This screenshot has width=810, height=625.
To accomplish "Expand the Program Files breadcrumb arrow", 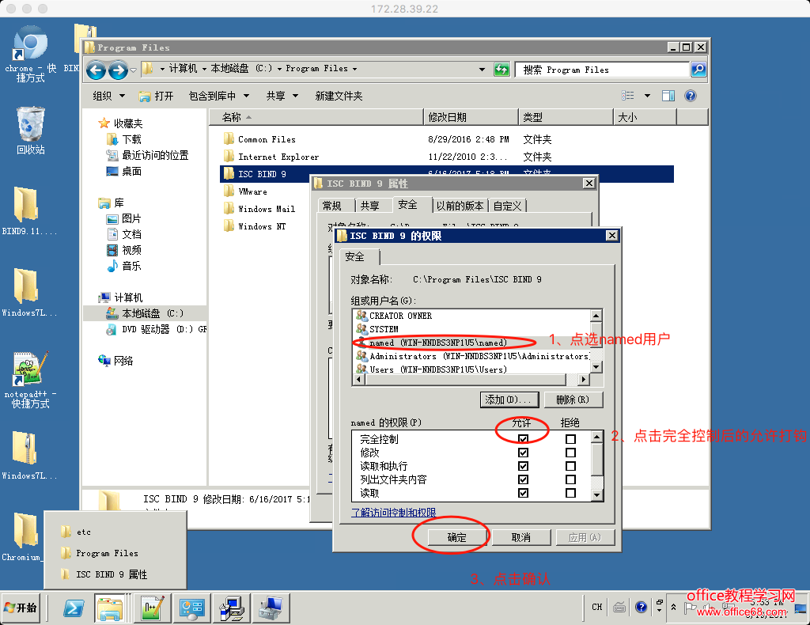I will click(355, 69).
